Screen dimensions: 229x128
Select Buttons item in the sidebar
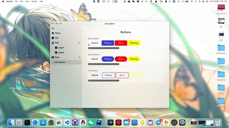pyautogui.click(x=66, y=62)
